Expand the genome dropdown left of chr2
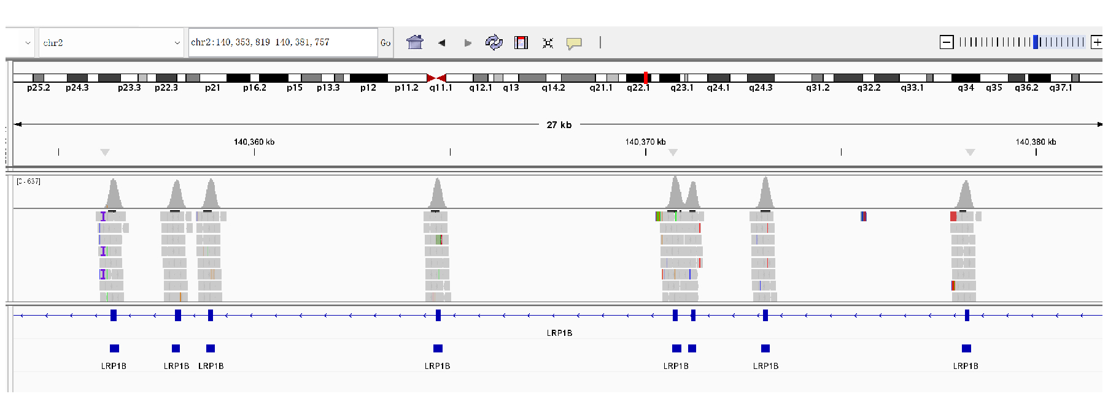1108x418 pixels. (x=27, y=43)
